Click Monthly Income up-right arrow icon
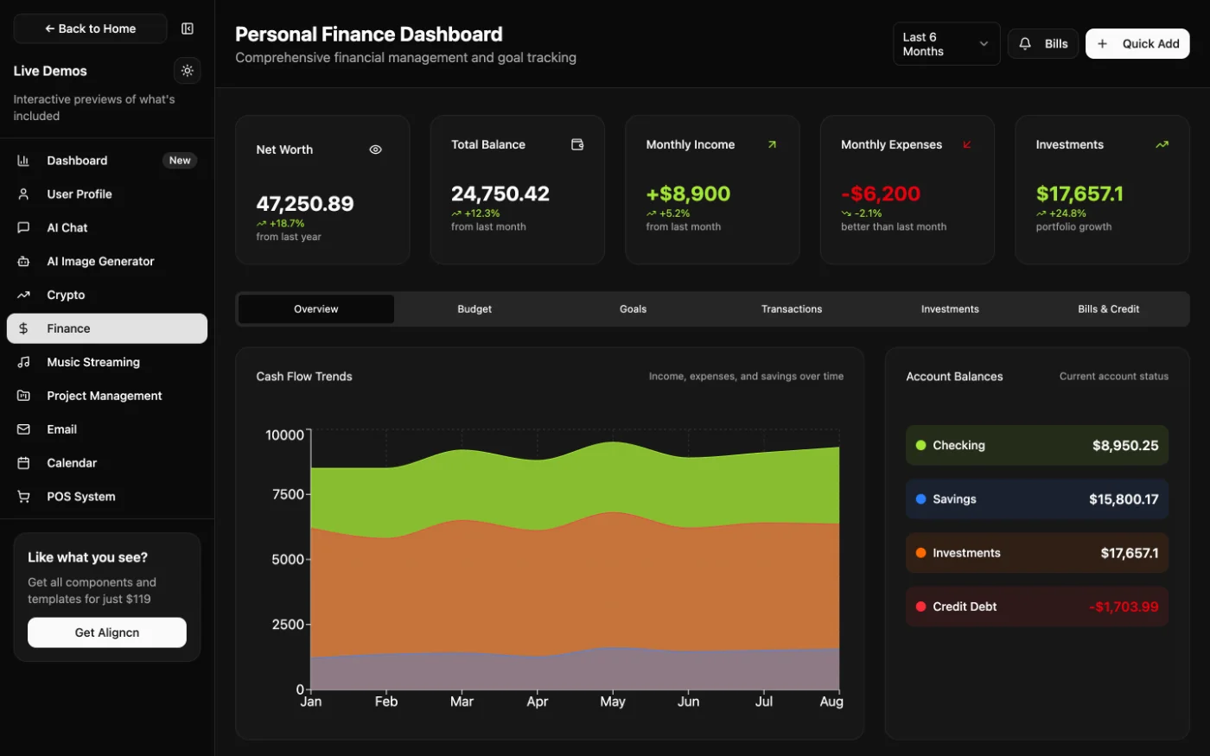1210x756 pixels. click(772, 144)
